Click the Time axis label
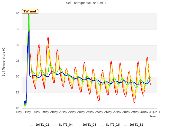The height and width of the screenshot is (130, 173). [153, 116]
